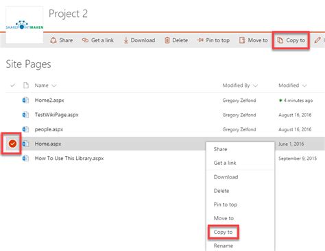Open the Home2.aspx page link
The image size is (325, 251).
[49, 101]
